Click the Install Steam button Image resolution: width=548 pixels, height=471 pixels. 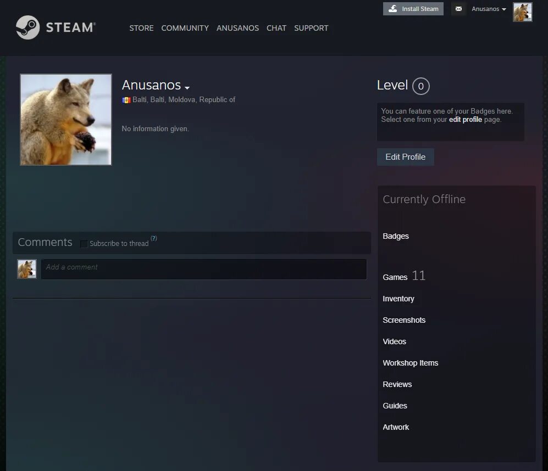tap(413, 9)
